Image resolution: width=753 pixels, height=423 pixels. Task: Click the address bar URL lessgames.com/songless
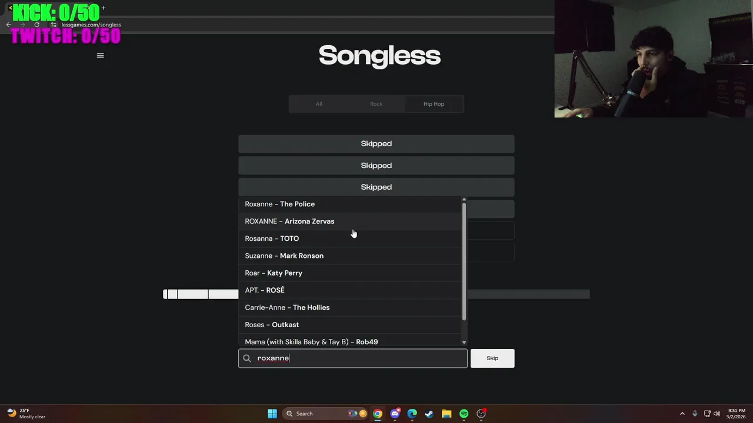tap(91, 25)
